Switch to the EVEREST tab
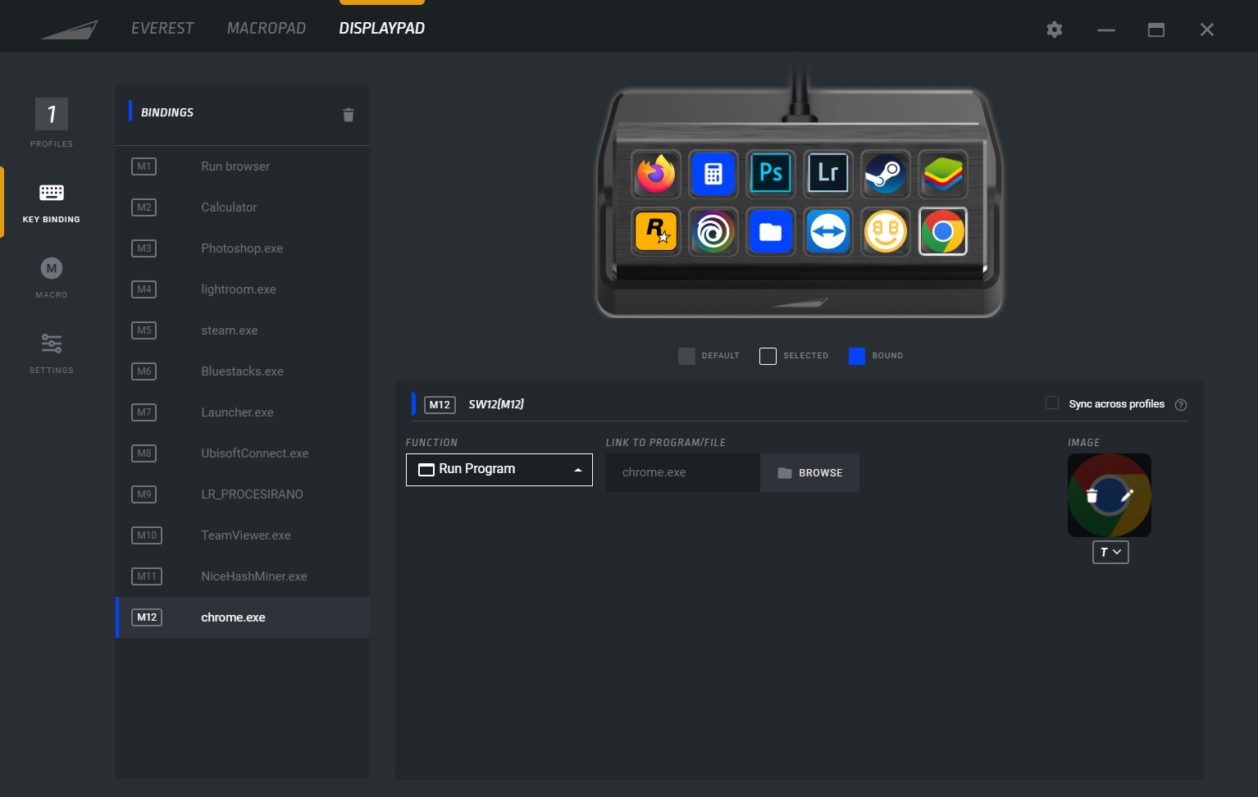The width and height of the screenshot is (1258, 797). pos(162,29)
